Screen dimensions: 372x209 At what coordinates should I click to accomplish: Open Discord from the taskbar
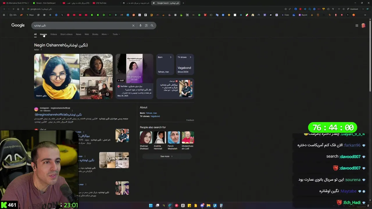202,206
